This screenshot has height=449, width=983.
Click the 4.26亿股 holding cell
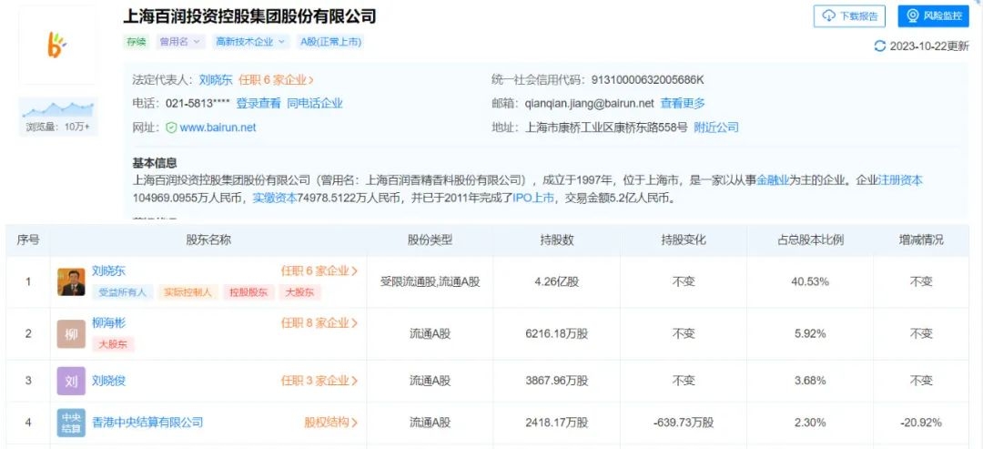tap(557, 281)
